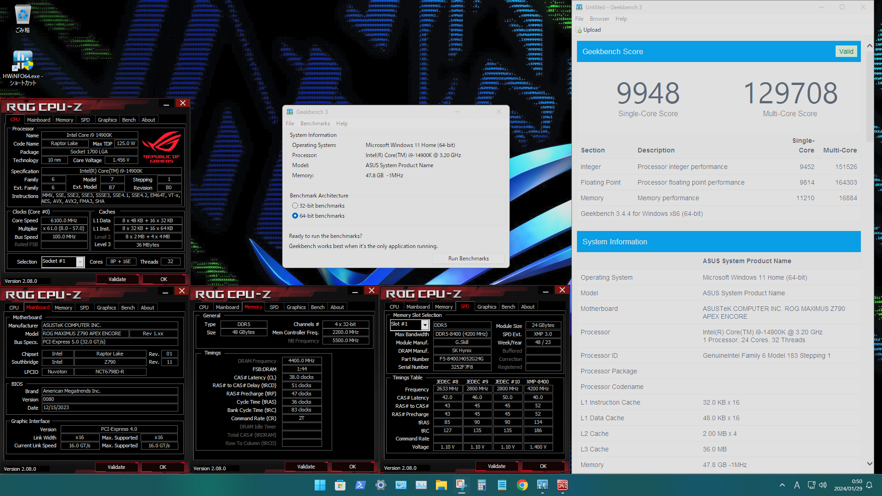Screen dimensions: 882x496
Task: Click the Geekbench results scroll-up arrow
Action: click(869, 45)
